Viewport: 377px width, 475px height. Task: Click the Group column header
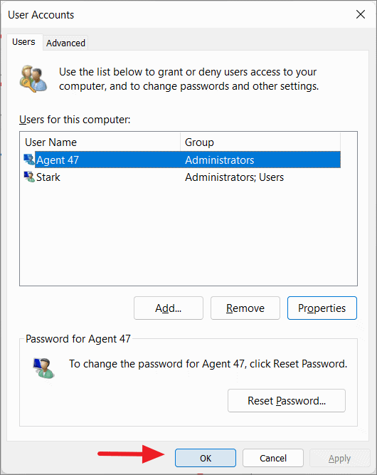point(260,142)
